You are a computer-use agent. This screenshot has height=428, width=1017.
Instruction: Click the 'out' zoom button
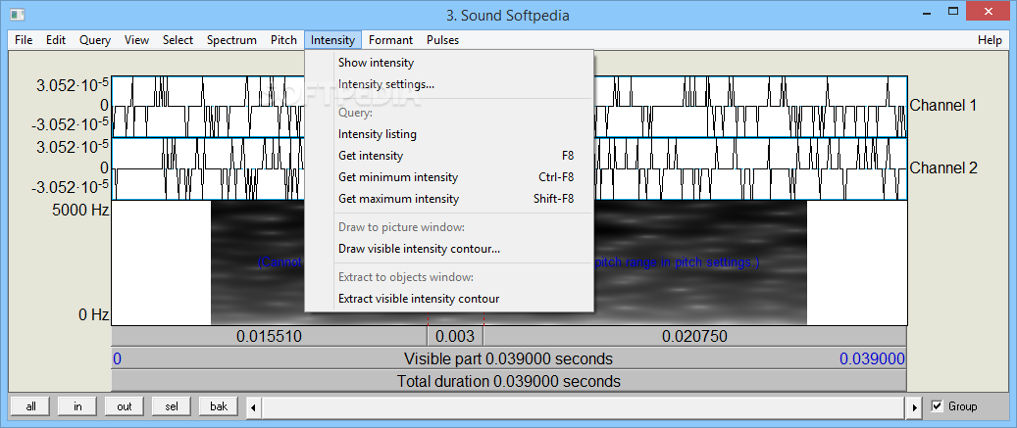(125, 406)
